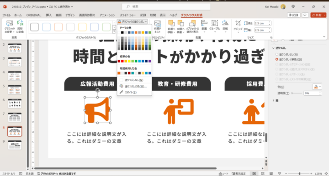This screenshot has width=329, height=176.
Task: Switch to the ホーム tab
Action: coord(18,15)
